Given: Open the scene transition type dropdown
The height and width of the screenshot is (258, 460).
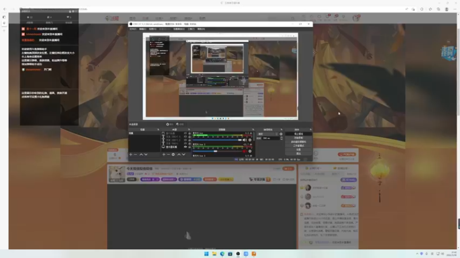Looking at the screenshot, I should coord(267,134).
